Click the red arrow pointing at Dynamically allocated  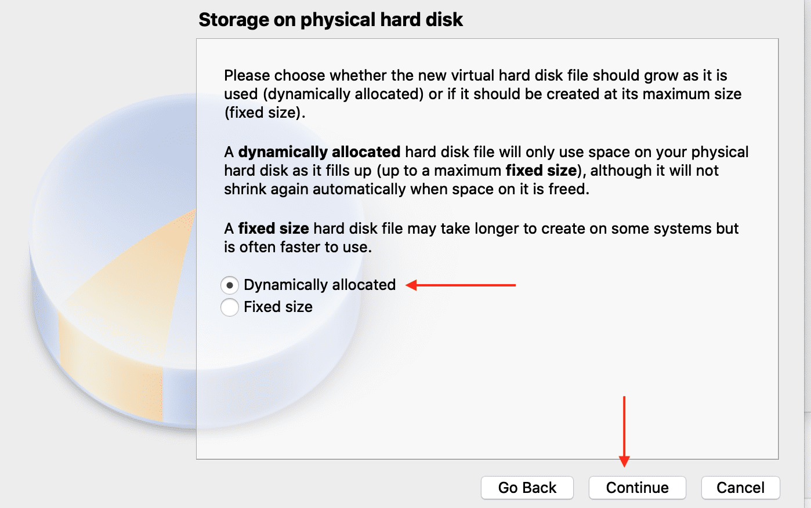pos(461,285)
